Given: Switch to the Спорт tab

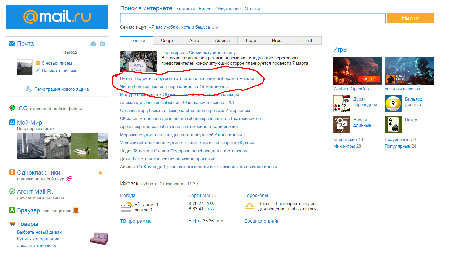Looking at the screenshot, I should click(x=167, y=40).
